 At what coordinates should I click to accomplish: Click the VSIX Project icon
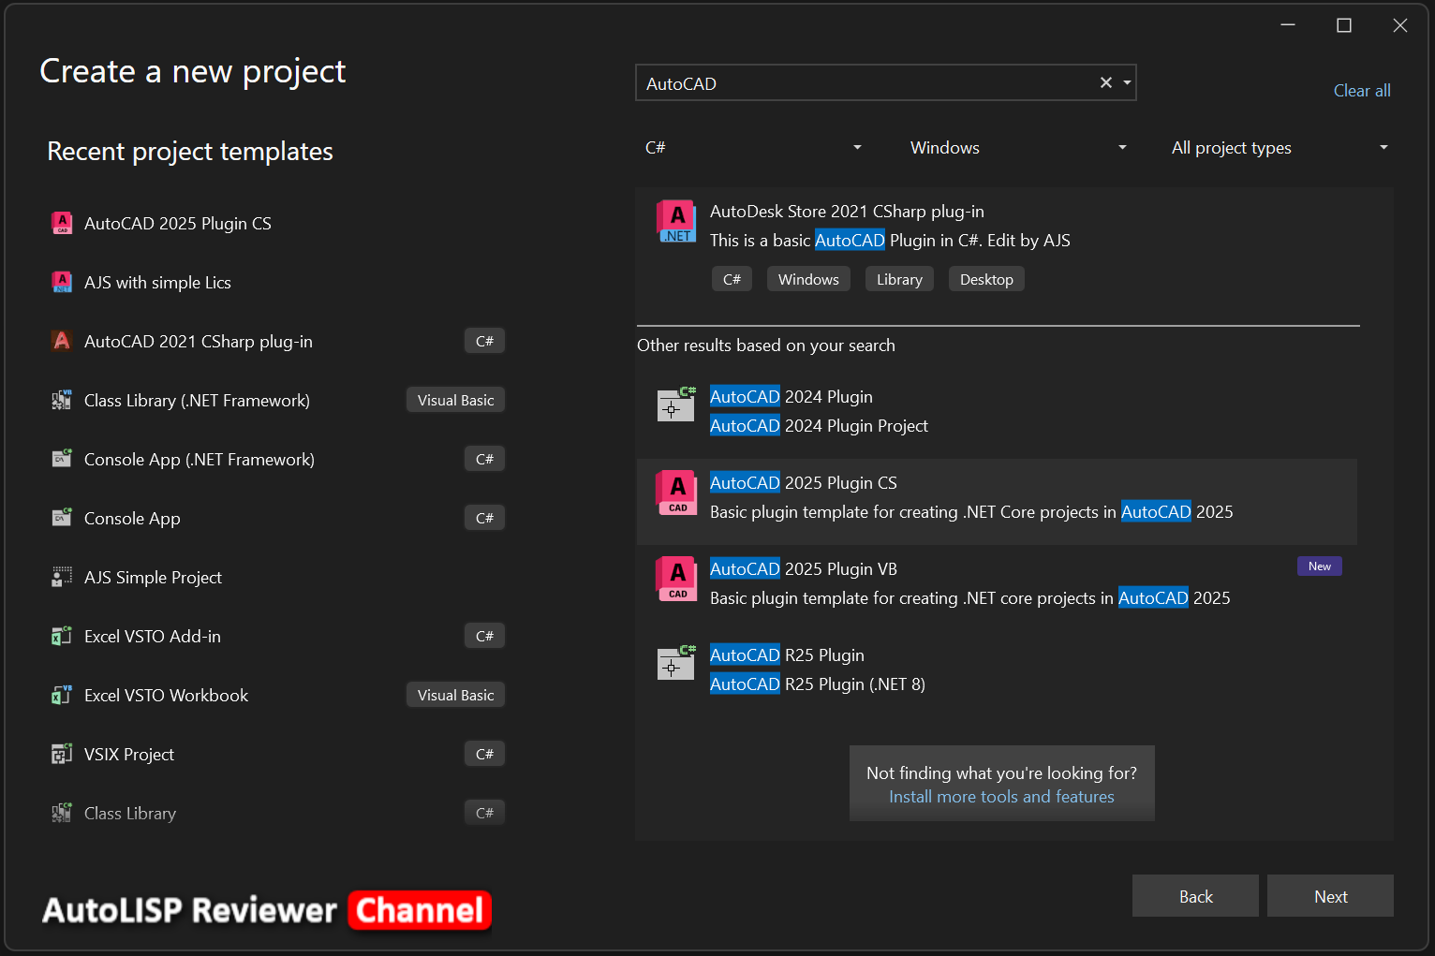(62, 754)
